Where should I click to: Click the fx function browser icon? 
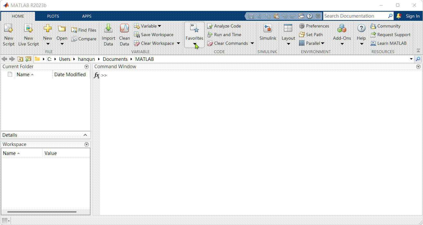96,75
